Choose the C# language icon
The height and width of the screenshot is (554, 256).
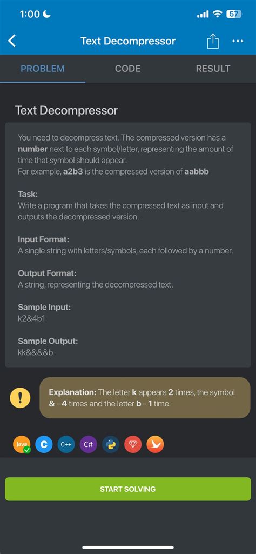pos(88,444)
